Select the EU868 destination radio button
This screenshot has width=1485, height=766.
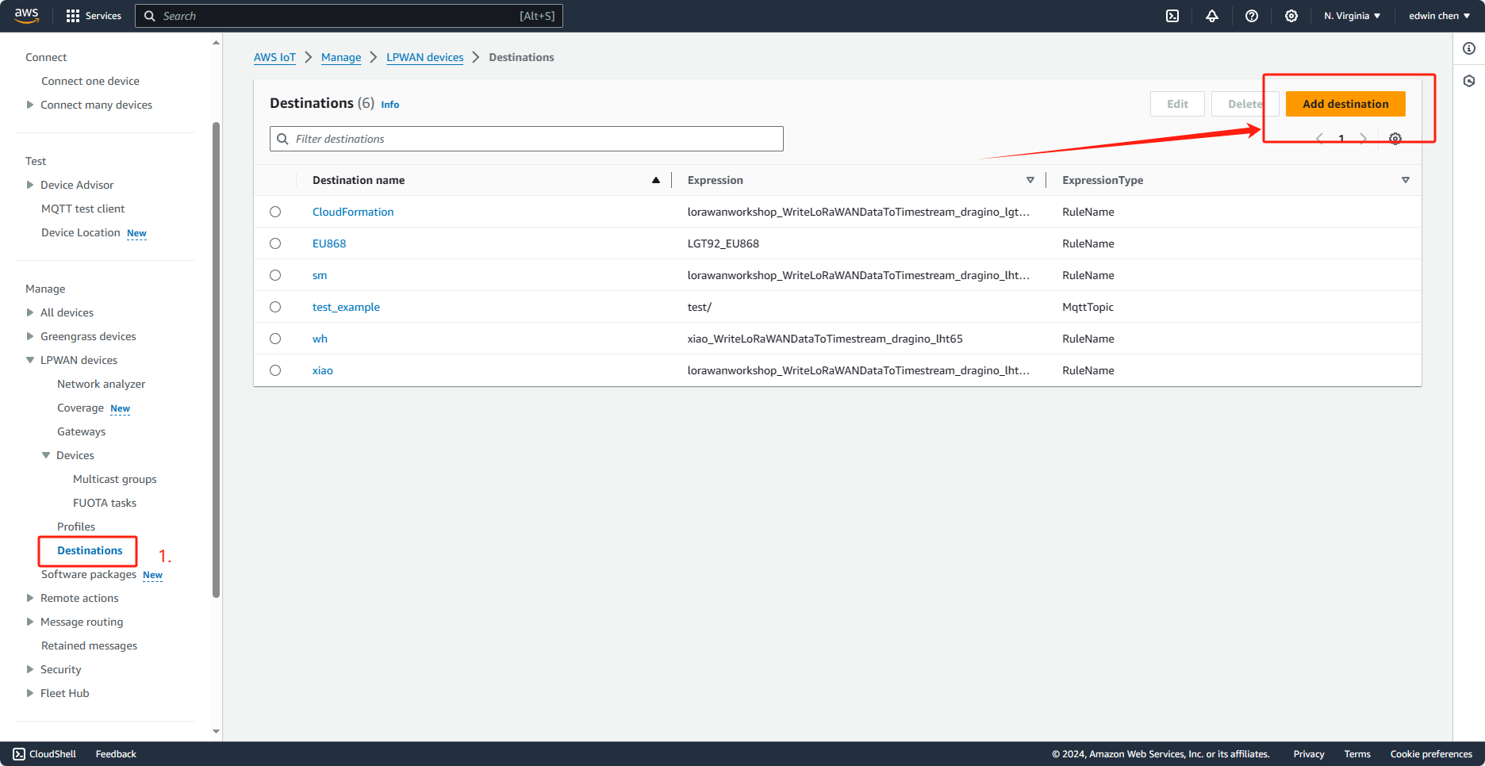point(275,243)
